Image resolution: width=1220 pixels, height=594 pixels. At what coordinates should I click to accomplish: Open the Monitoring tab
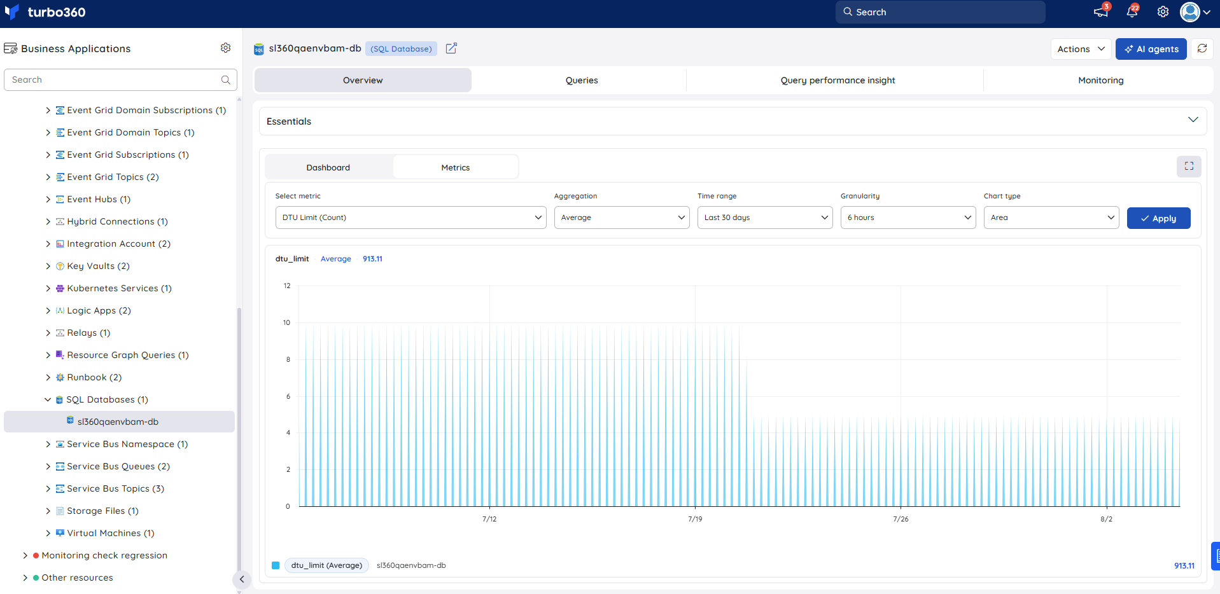pos(1100,80)
